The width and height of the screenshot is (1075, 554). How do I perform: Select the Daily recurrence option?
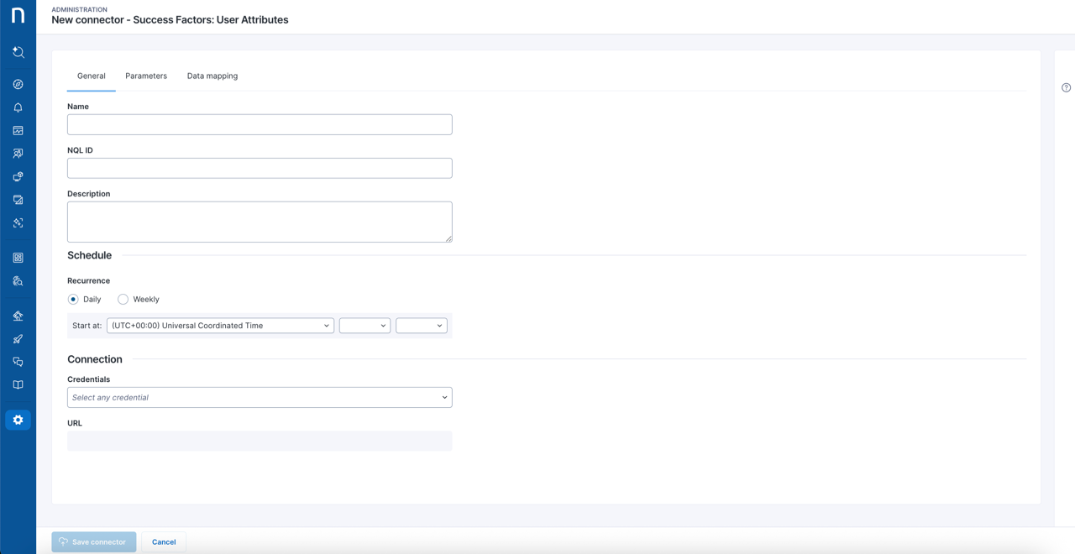click(x=74, y=299)
